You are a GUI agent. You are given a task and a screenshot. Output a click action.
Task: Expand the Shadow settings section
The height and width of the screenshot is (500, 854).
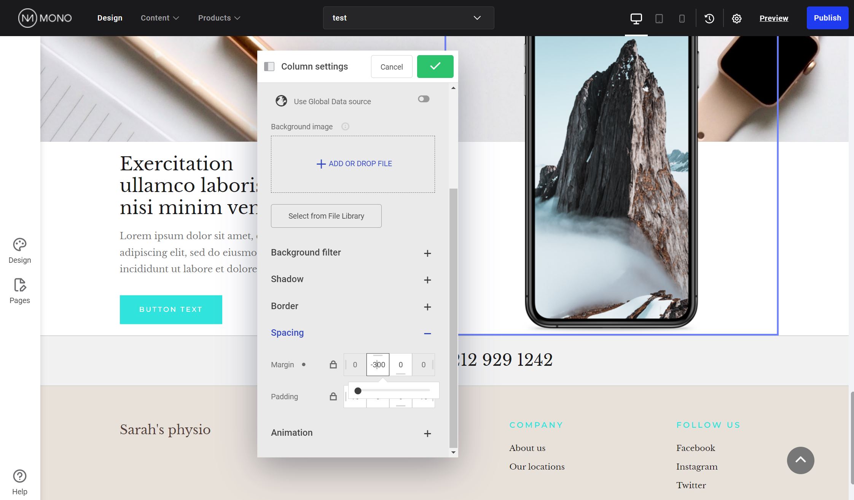click(427, 279)
